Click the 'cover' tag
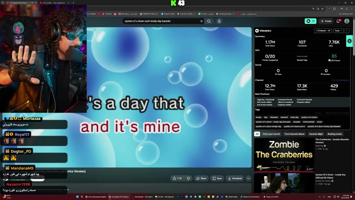This screenshot has width=355, height=200. [319, 122]
